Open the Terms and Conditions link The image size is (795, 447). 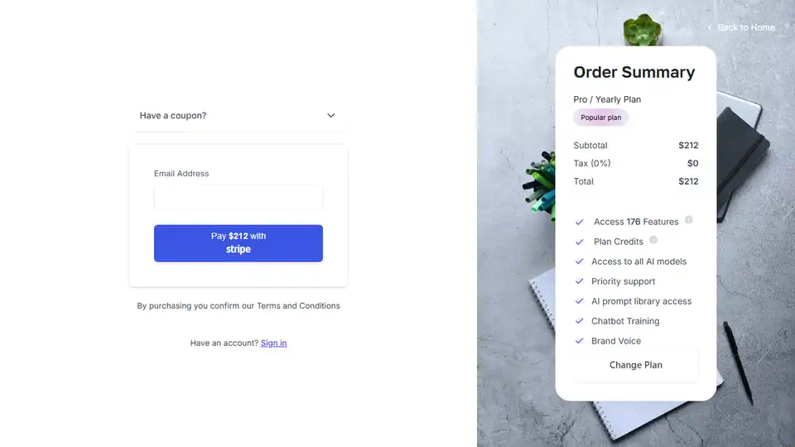point(298,305)
